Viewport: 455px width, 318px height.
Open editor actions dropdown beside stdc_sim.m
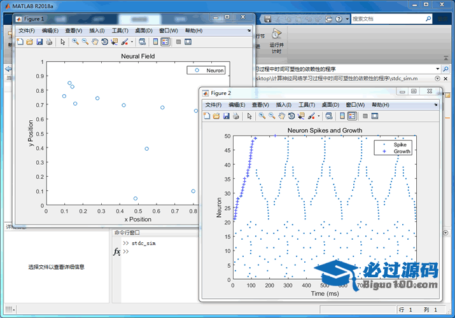point(438,79)
